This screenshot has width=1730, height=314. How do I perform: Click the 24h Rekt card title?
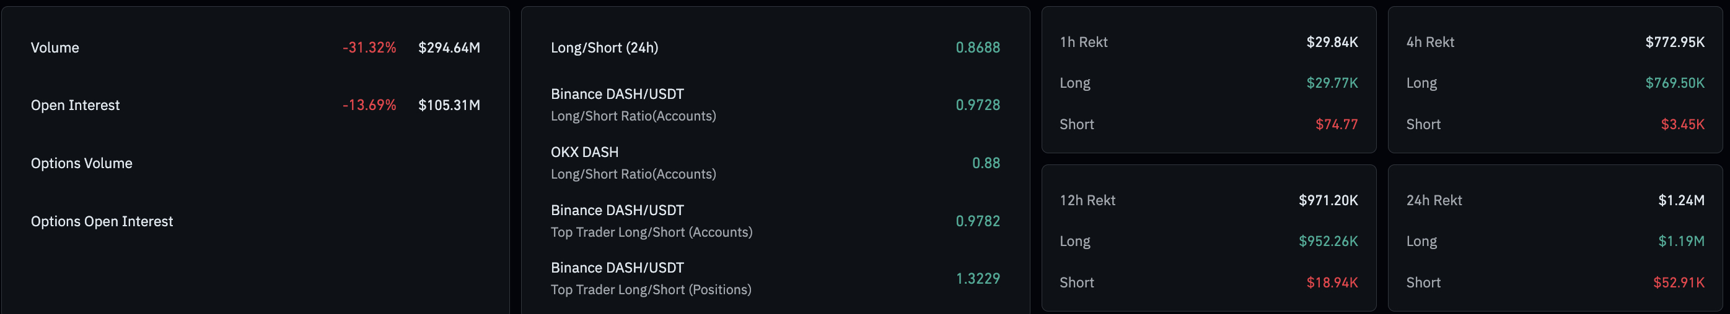[1434, 200]
